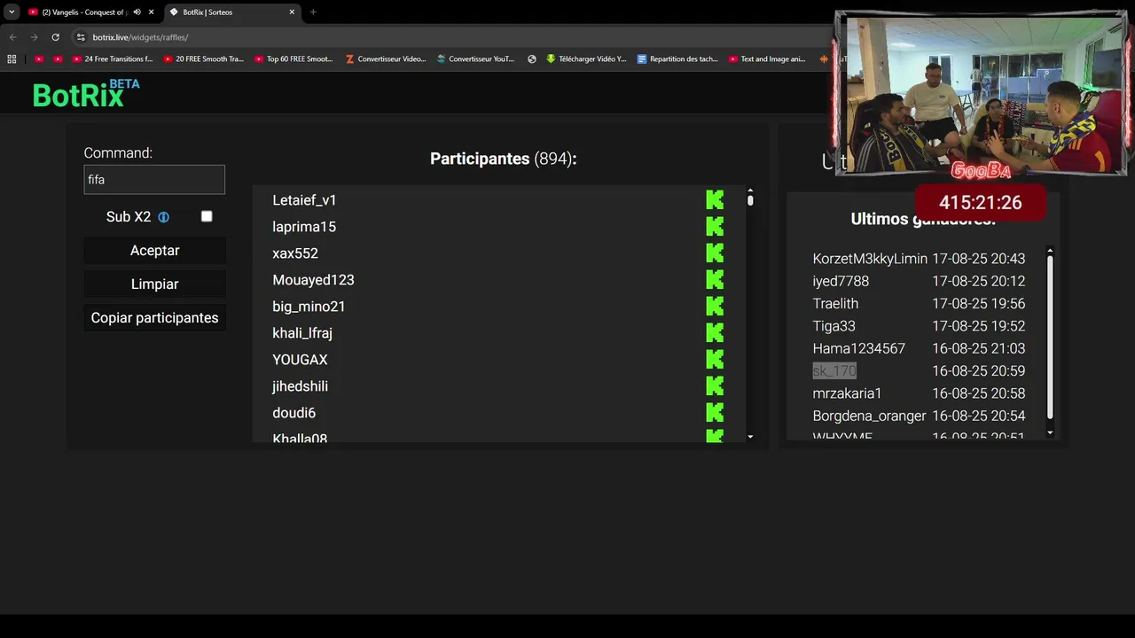Mute the Vangelis tab via speaker icon
1135x638 pixels.
click(137, 12)
